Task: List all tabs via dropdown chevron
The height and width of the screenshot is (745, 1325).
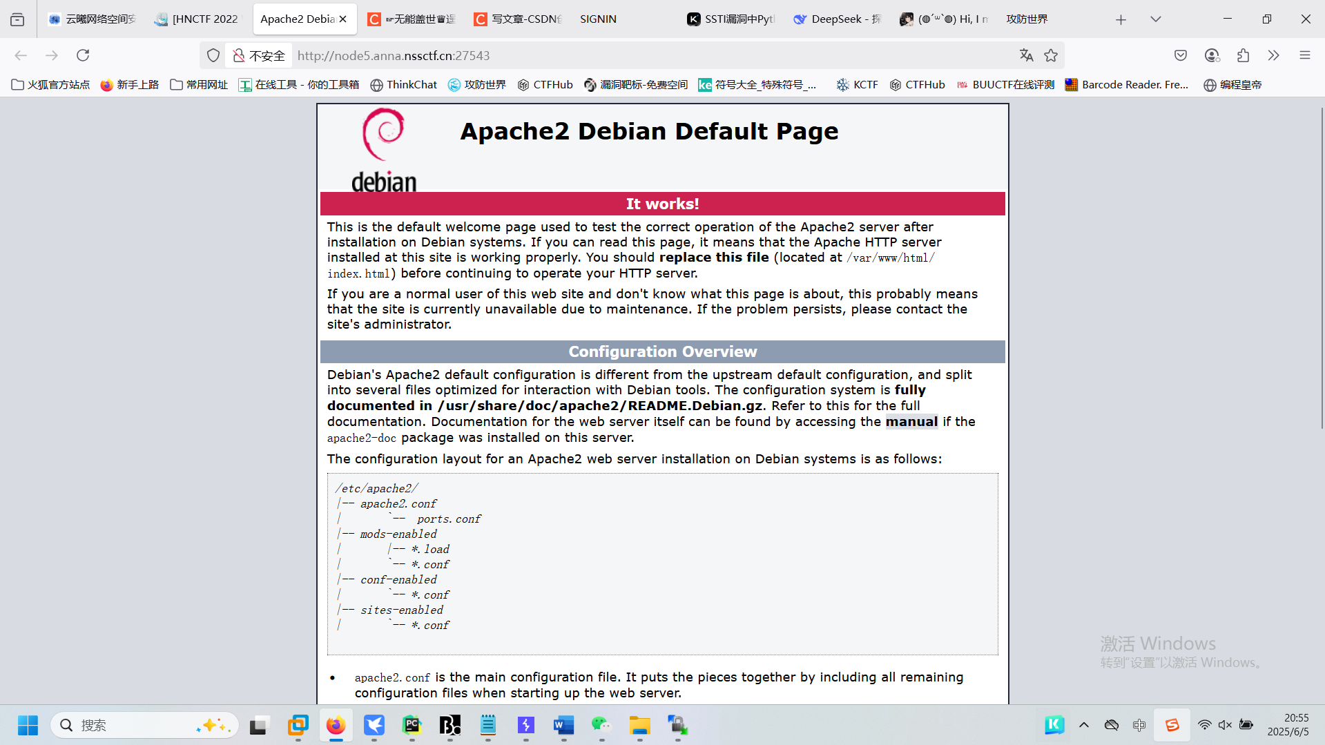Action: pos(1156,19)
